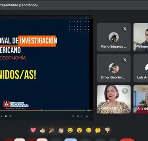Viewport: 148px width, 141px height.
Task: Seek on the unplayed gray progress track
Action: (64, 110)
